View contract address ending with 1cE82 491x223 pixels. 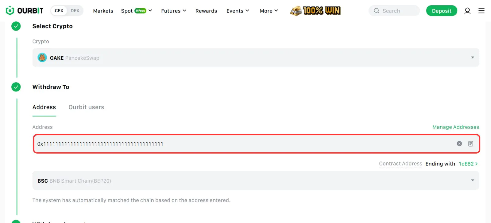click(468, 164)
